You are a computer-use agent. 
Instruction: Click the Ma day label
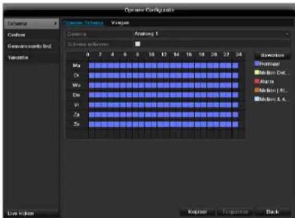pyautogui.click(x=76, y=65)
